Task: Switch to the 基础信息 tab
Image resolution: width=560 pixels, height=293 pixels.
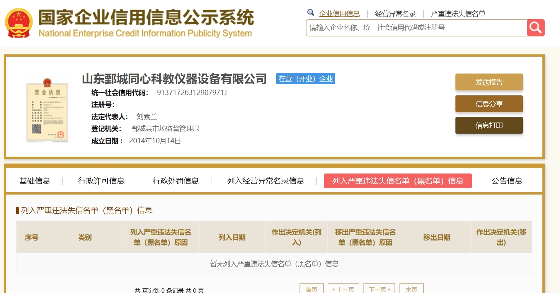Action: (x=35, y=181)
